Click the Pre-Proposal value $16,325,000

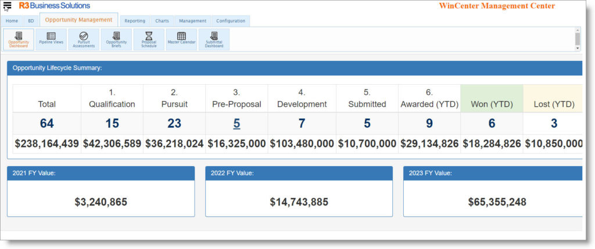click(237, 143)
